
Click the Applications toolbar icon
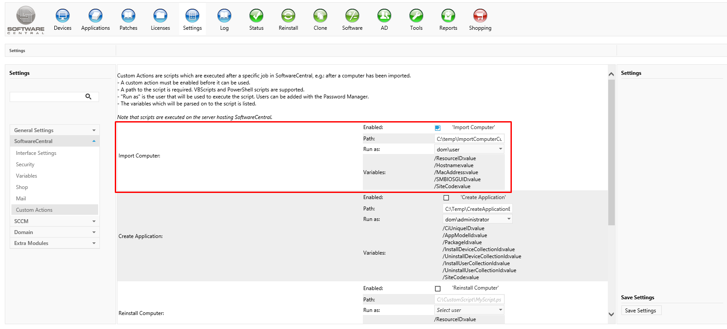[96, 16]
